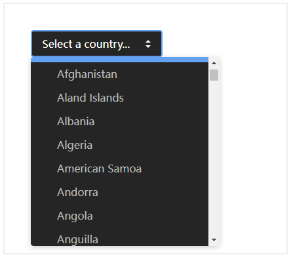The image size is (291, 257).
Task: Select Andorra as the country
Action: click(x=119, y=192)
